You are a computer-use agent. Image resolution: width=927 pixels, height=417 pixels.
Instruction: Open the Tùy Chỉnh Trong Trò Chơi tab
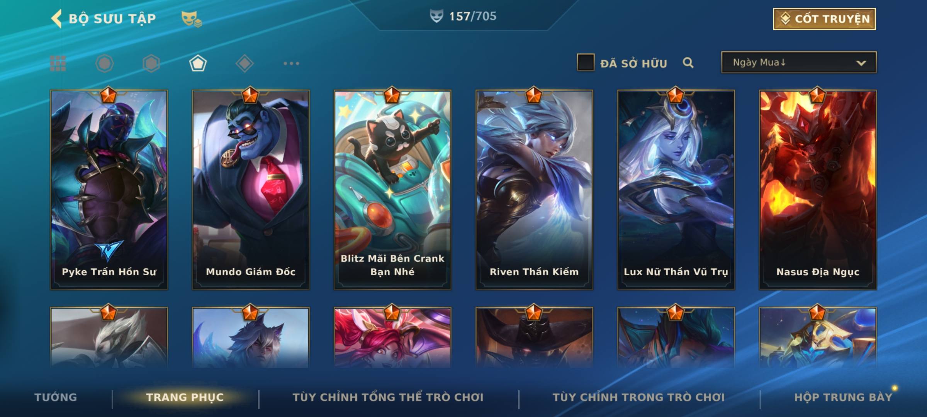(x=639, y=397)
